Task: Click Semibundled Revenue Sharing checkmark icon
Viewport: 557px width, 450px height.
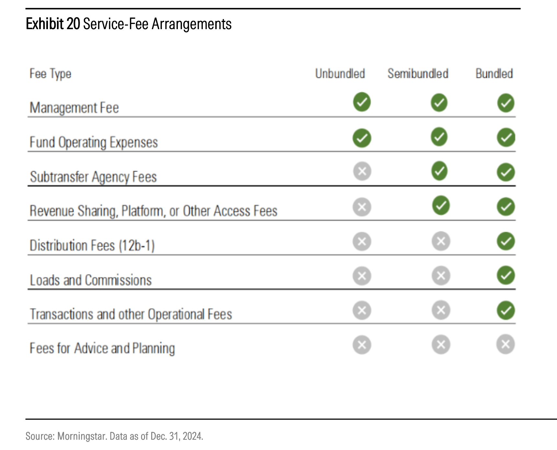Action: pos(441,205)
